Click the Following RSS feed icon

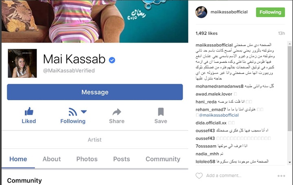click(x=73, y=112)
